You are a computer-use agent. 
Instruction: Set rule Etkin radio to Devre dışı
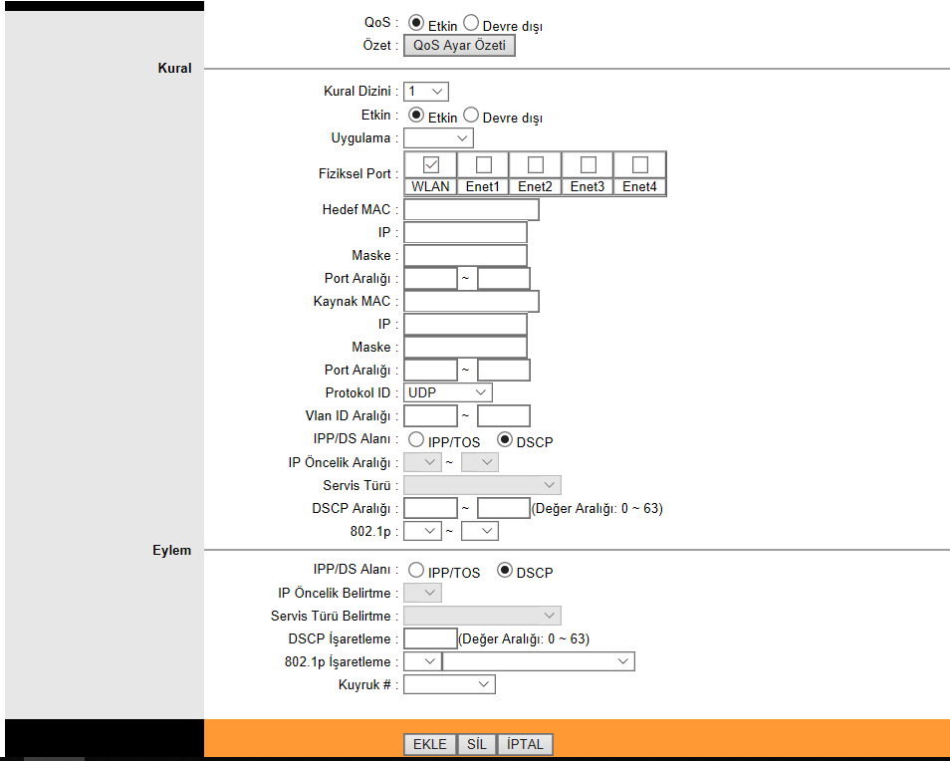point(471,116)
